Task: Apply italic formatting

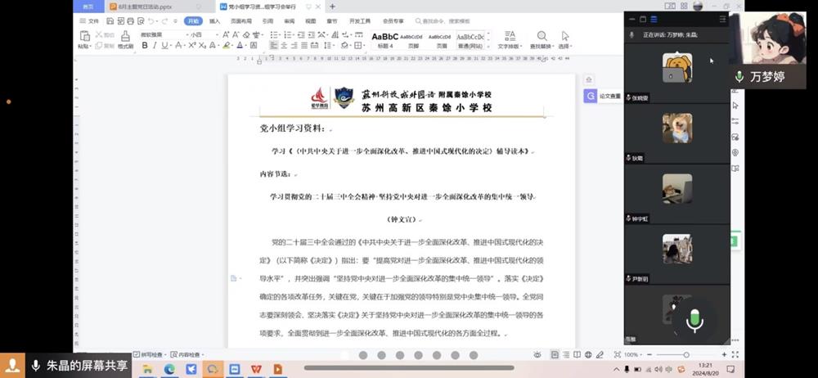Action: tap(155, 46)
